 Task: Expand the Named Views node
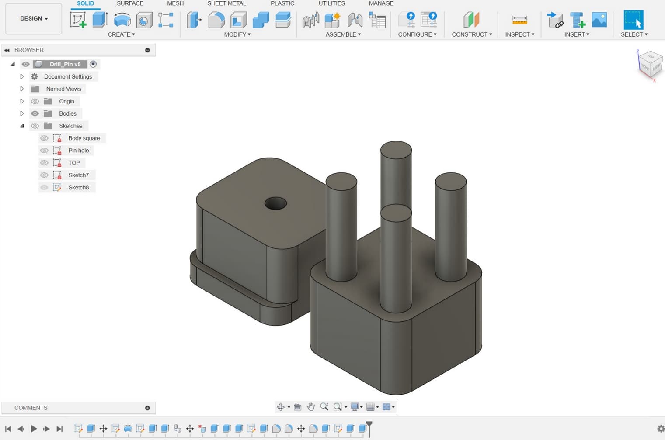[22, 89]
